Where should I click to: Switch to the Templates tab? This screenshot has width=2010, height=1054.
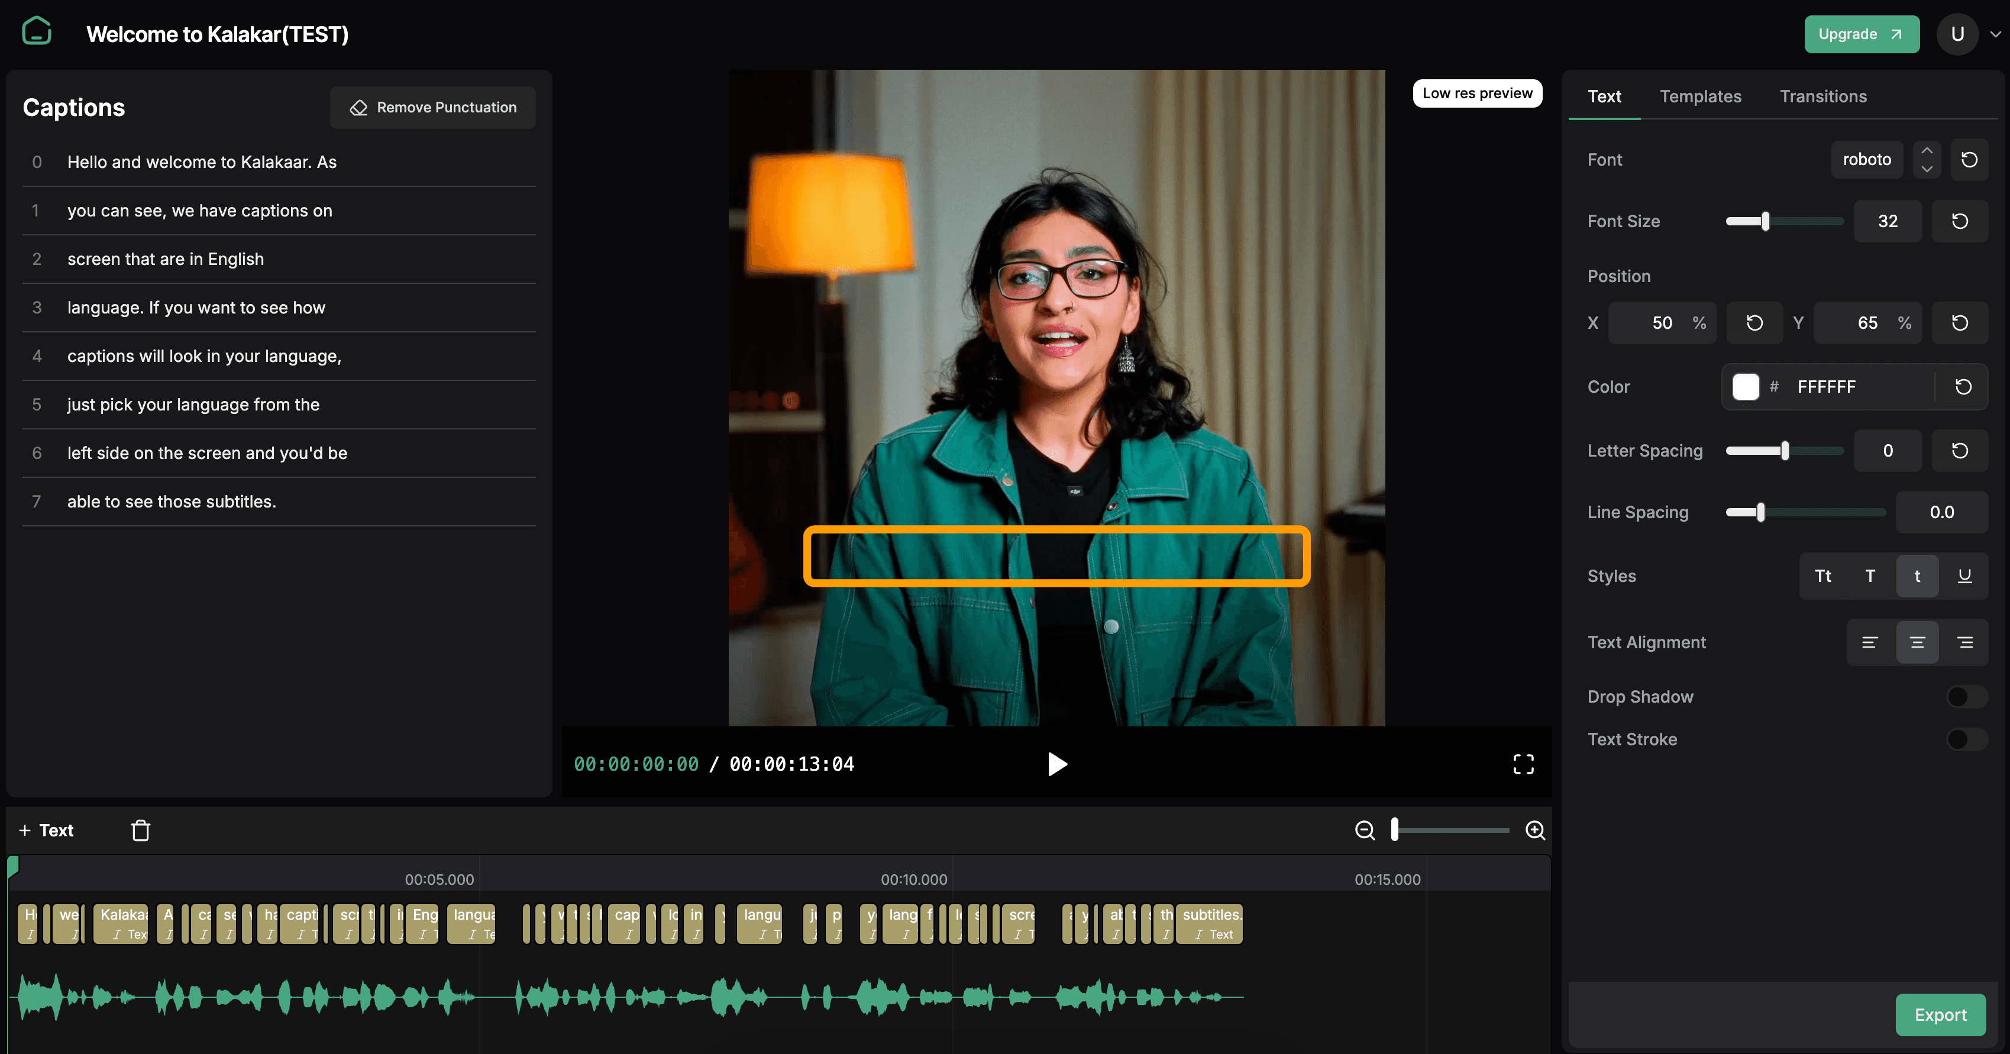tap(1700, 96)
